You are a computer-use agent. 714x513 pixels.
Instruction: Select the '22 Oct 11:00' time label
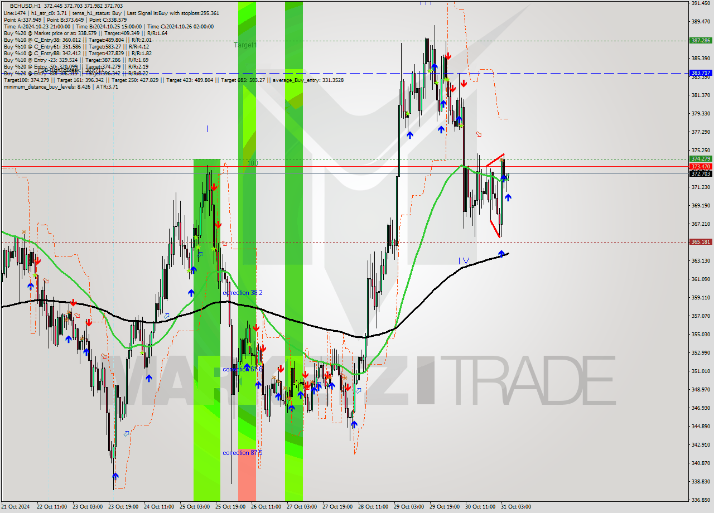[51, 507]
